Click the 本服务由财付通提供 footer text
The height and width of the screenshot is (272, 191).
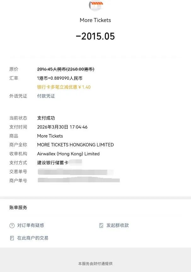(x=95, y=264)
